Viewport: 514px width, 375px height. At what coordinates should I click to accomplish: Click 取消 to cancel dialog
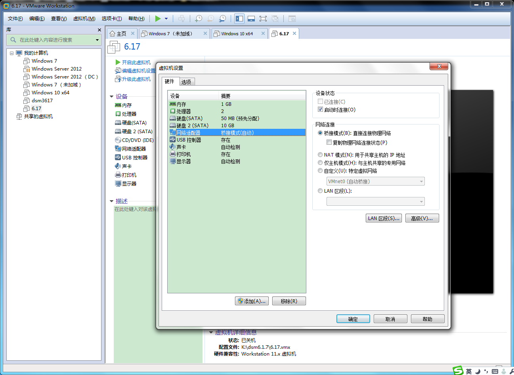pos(390,319)
